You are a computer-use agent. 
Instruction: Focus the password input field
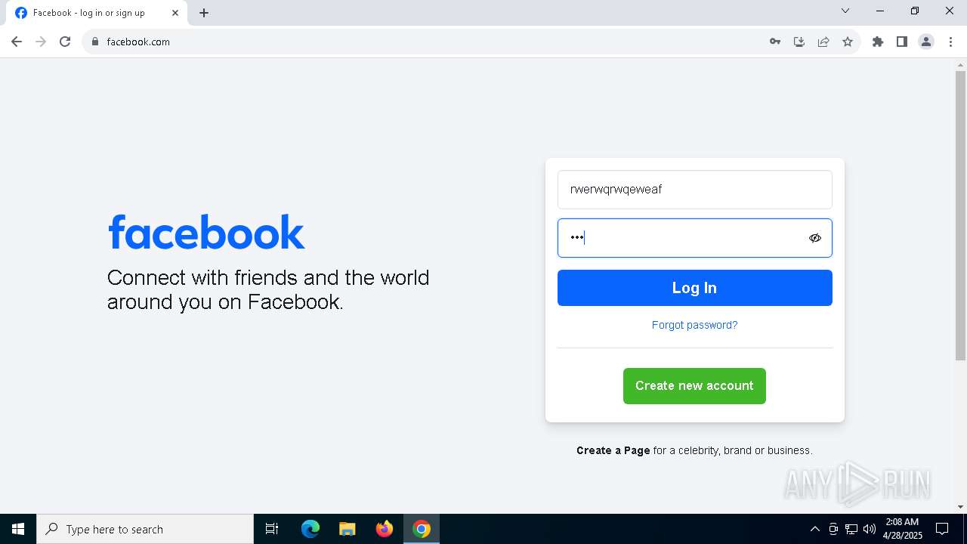pyautogui.click(x=694, y=238)
